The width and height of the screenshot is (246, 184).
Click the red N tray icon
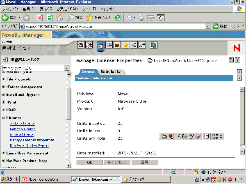[224, 179]
